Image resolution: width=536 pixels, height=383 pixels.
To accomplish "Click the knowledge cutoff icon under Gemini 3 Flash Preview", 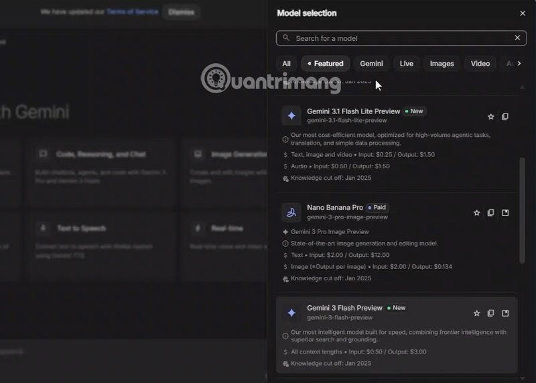I will click(x=285, y=364).
